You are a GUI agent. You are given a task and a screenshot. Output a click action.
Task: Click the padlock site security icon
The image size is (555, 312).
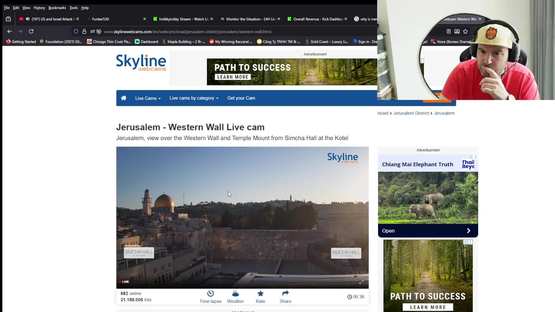coord(84,32)
